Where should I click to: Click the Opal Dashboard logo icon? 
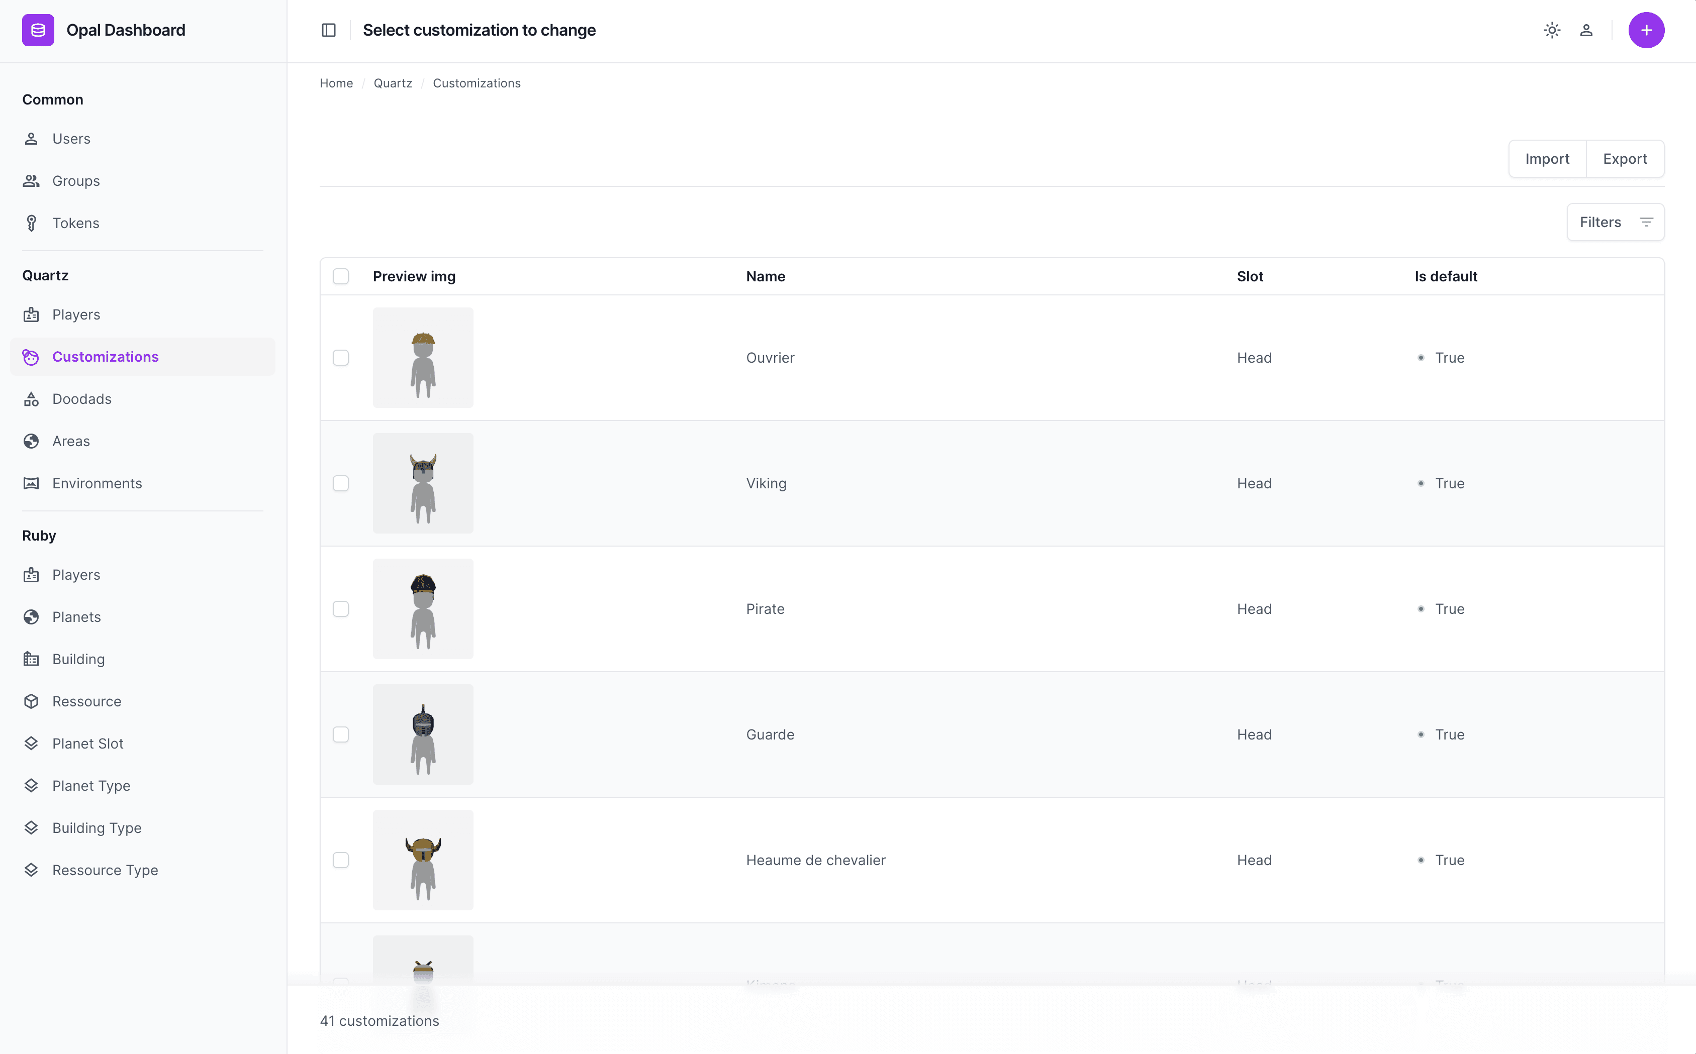(x=38, y=30)
